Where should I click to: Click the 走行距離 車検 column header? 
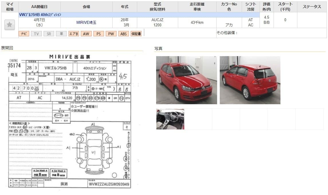click(x=197, y=7)
